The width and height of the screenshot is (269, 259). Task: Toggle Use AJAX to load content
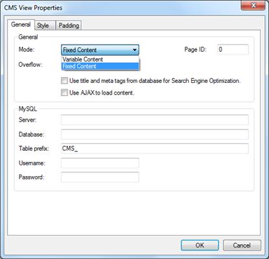[64, 93]
